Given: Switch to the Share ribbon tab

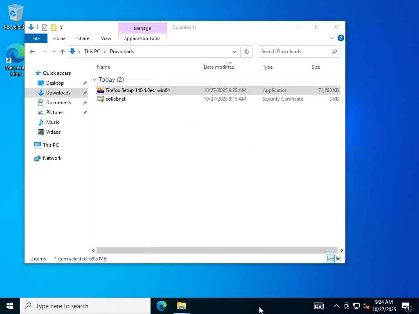Looking at the screenshot, I should (83, 38).
